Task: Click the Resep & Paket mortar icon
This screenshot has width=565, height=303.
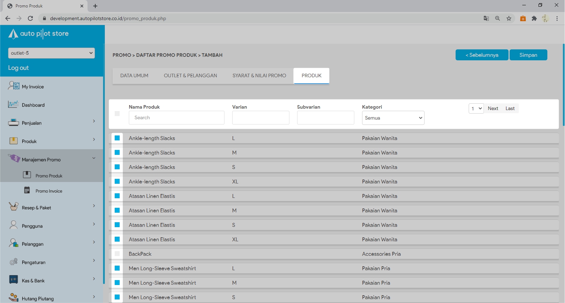Action: click(13, 207)
